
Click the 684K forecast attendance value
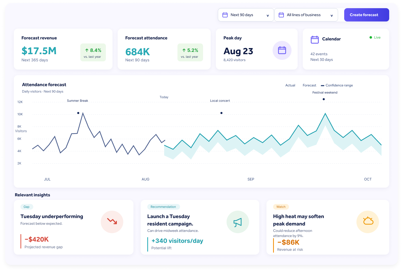pos(138,52)
